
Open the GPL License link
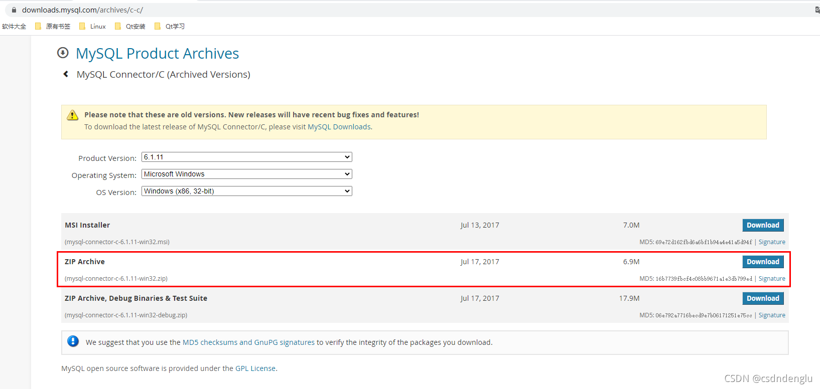point(255,368)
